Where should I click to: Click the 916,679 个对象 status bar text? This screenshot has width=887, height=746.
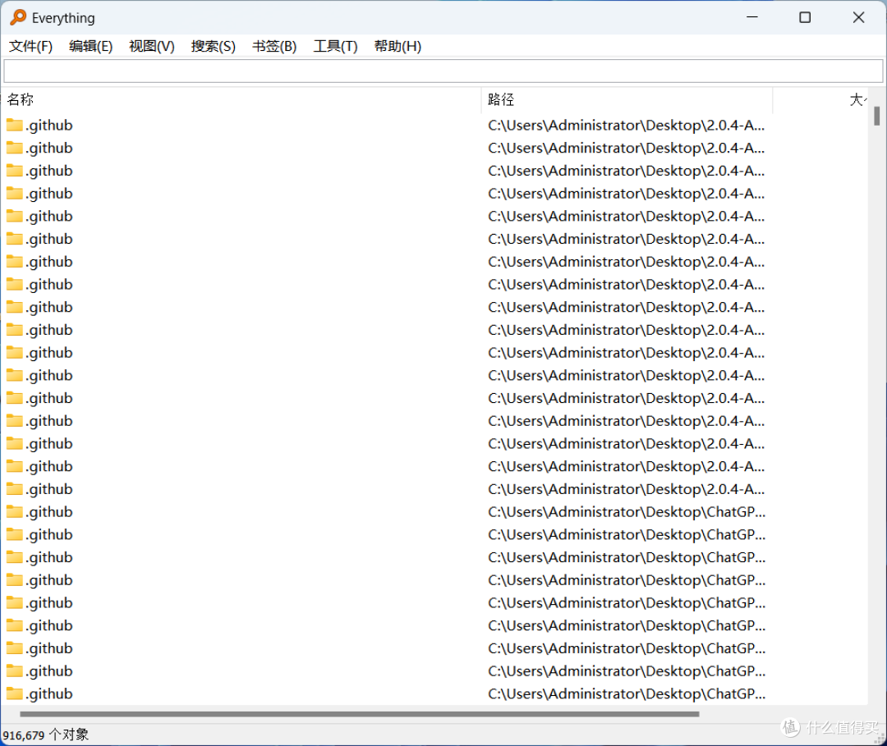46,735
